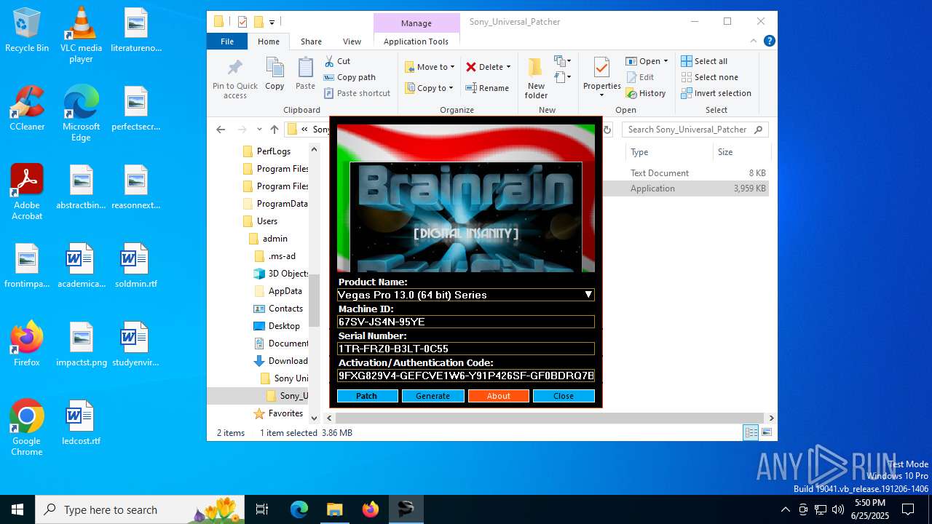Click the Serial Number field
The image size is (932, 524).
pyautogui.click(x=466, y=349)
